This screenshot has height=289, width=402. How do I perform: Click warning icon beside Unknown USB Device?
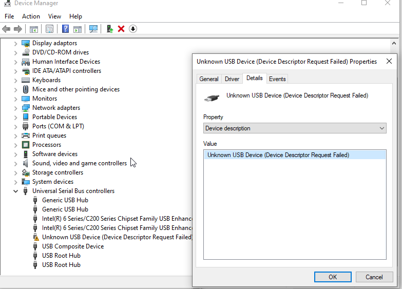(35, 237)
